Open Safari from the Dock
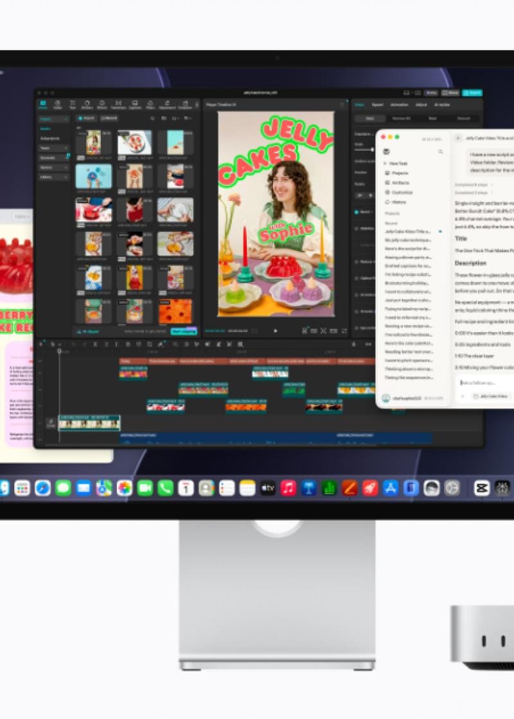This screenshot has height=719, width=514. [42, 488]
